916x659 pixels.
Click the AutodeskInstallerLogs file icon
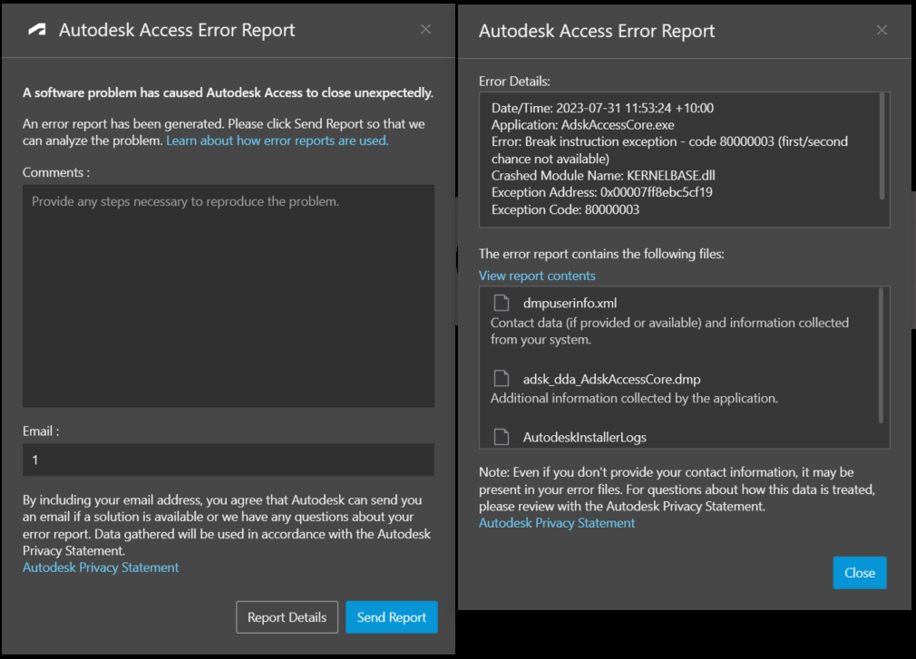click(501, 437)
